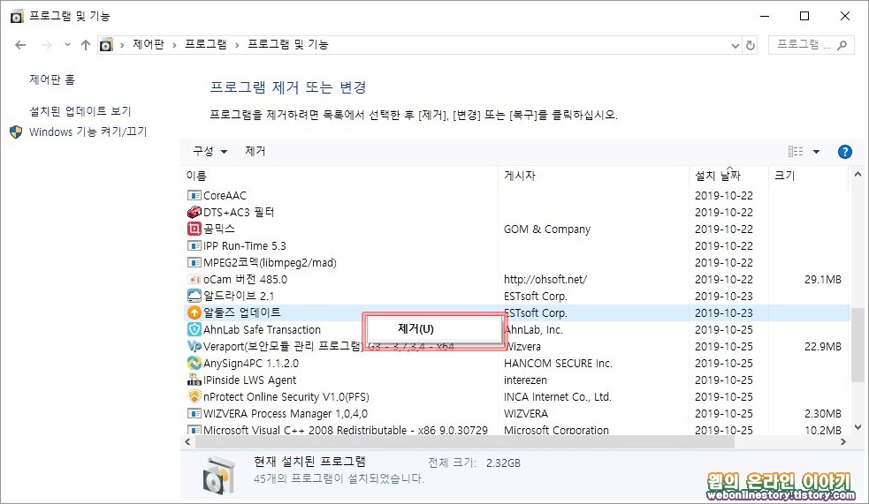The image size is (869, 504).
Task: Click the control panel icon in address bar
Action: [x=106, y=45]
